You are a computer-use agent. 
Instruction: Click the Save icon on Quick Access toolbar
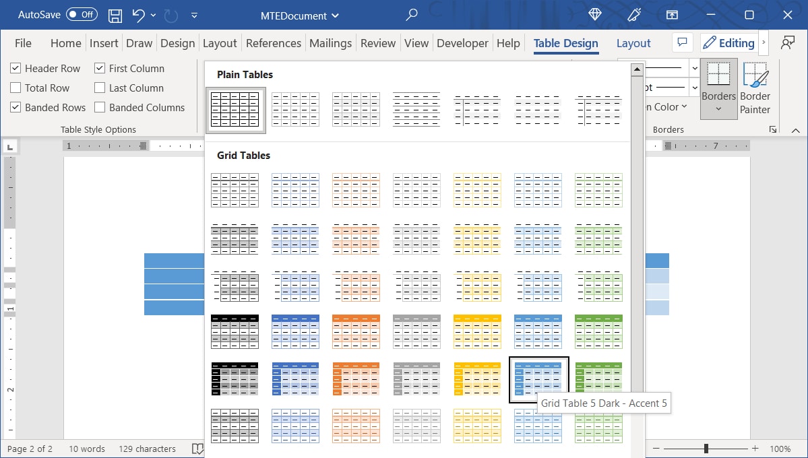[x=115, y=14]
